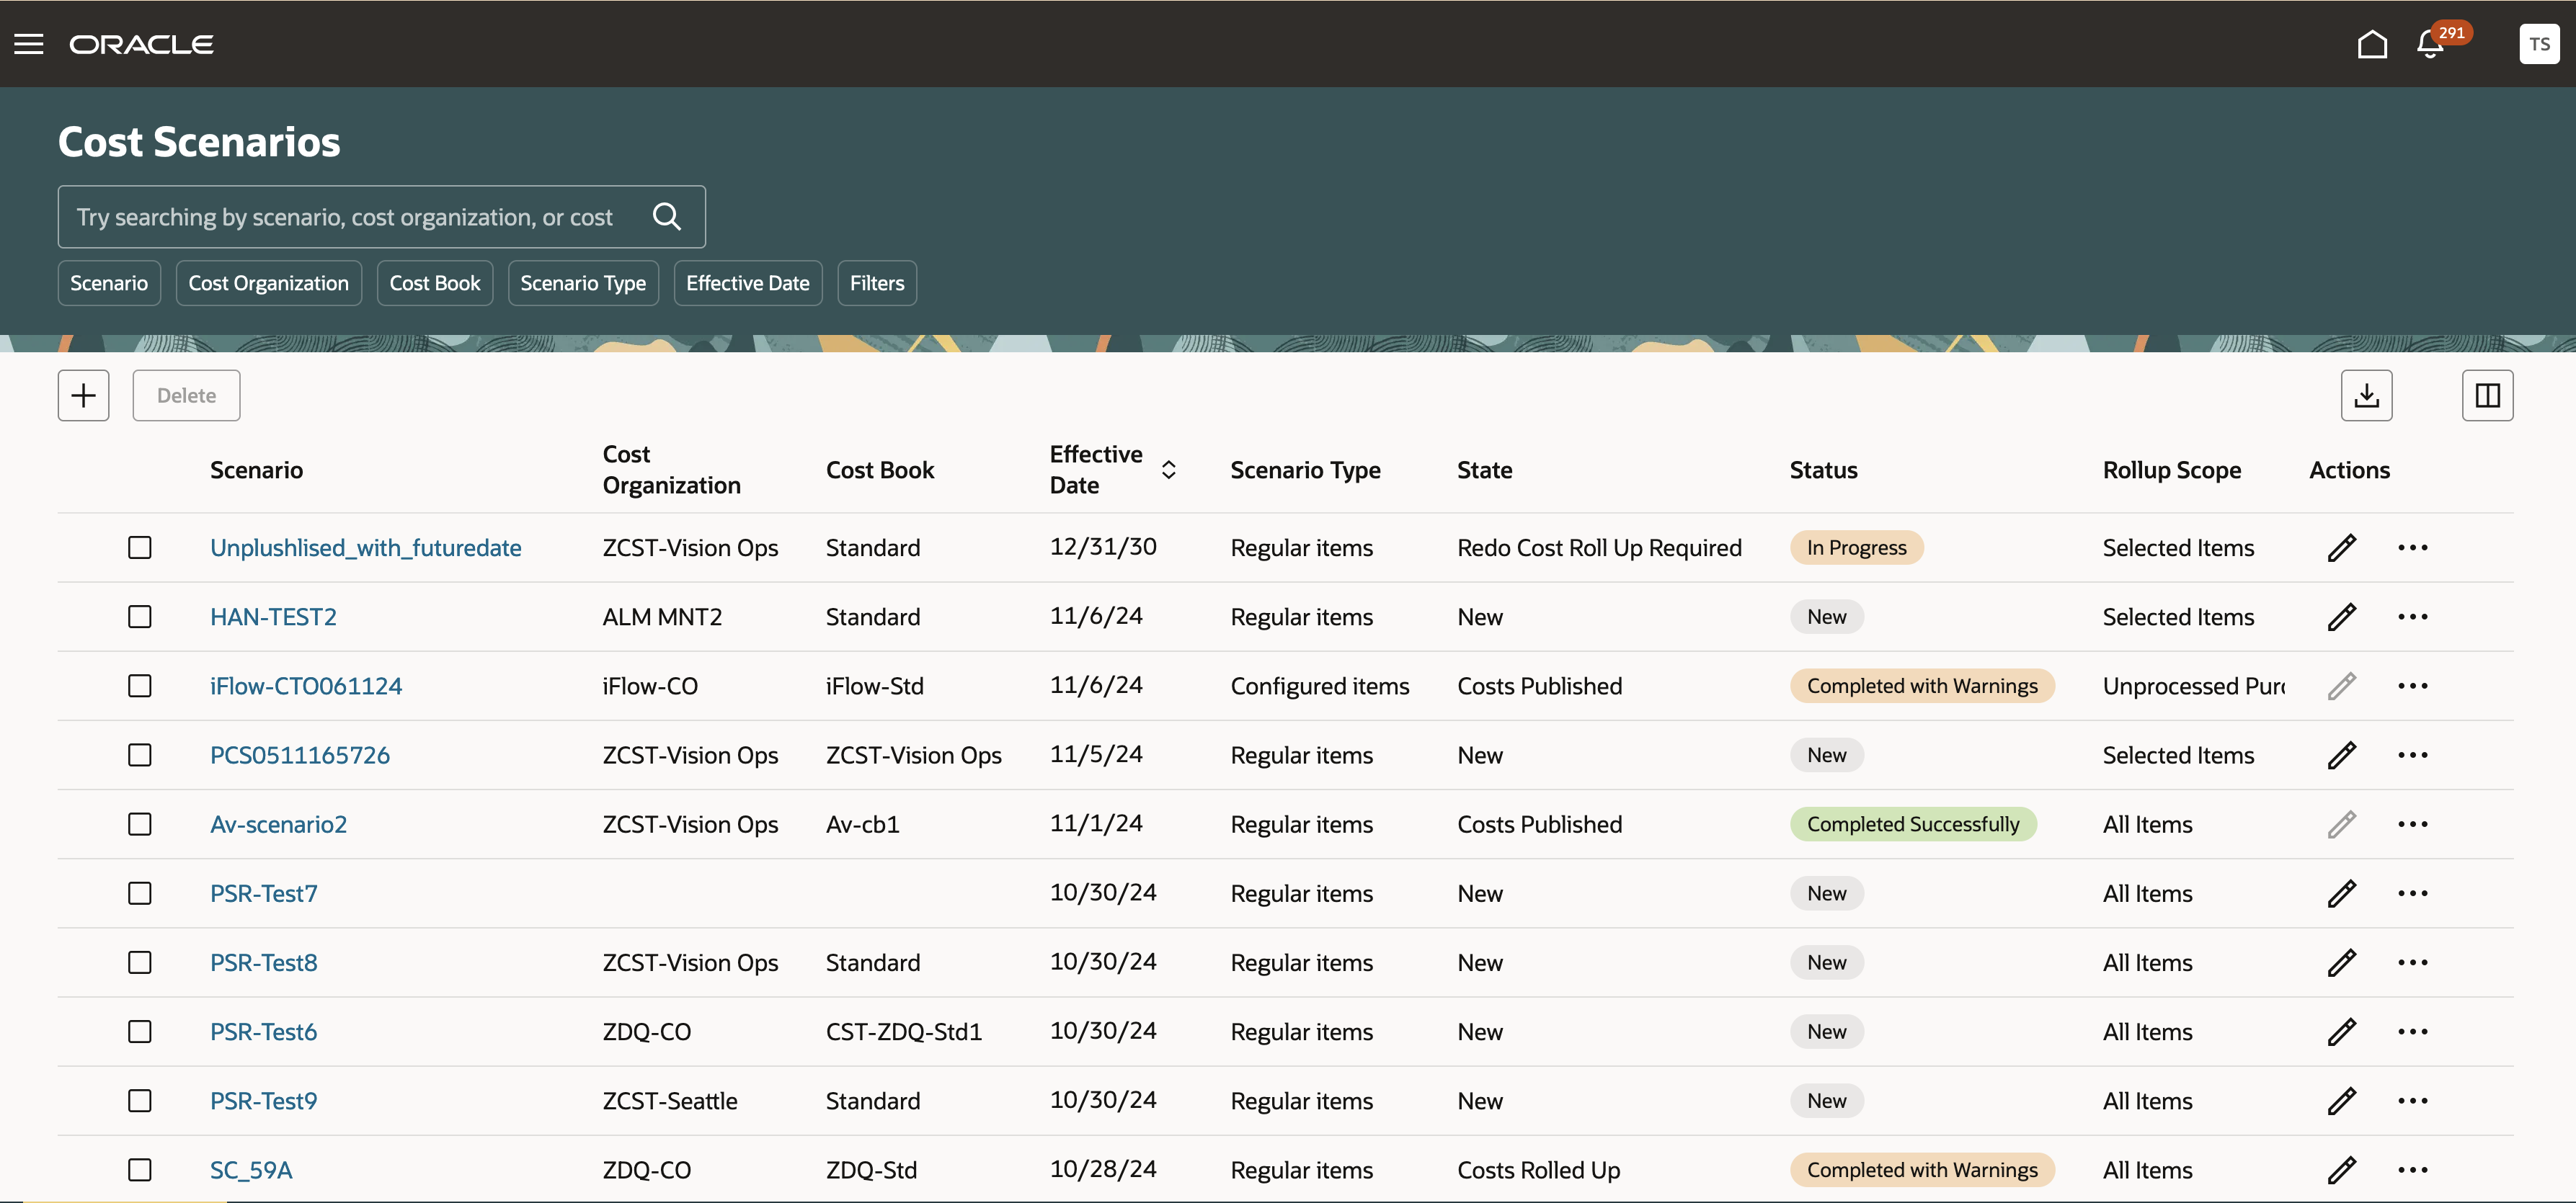
Task: Open the hamburger navigation menu
Action: tap(28, 44)
